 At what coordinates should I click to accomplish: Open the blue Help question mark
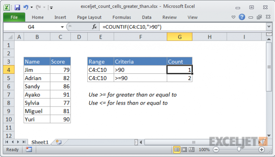point(242,17)
